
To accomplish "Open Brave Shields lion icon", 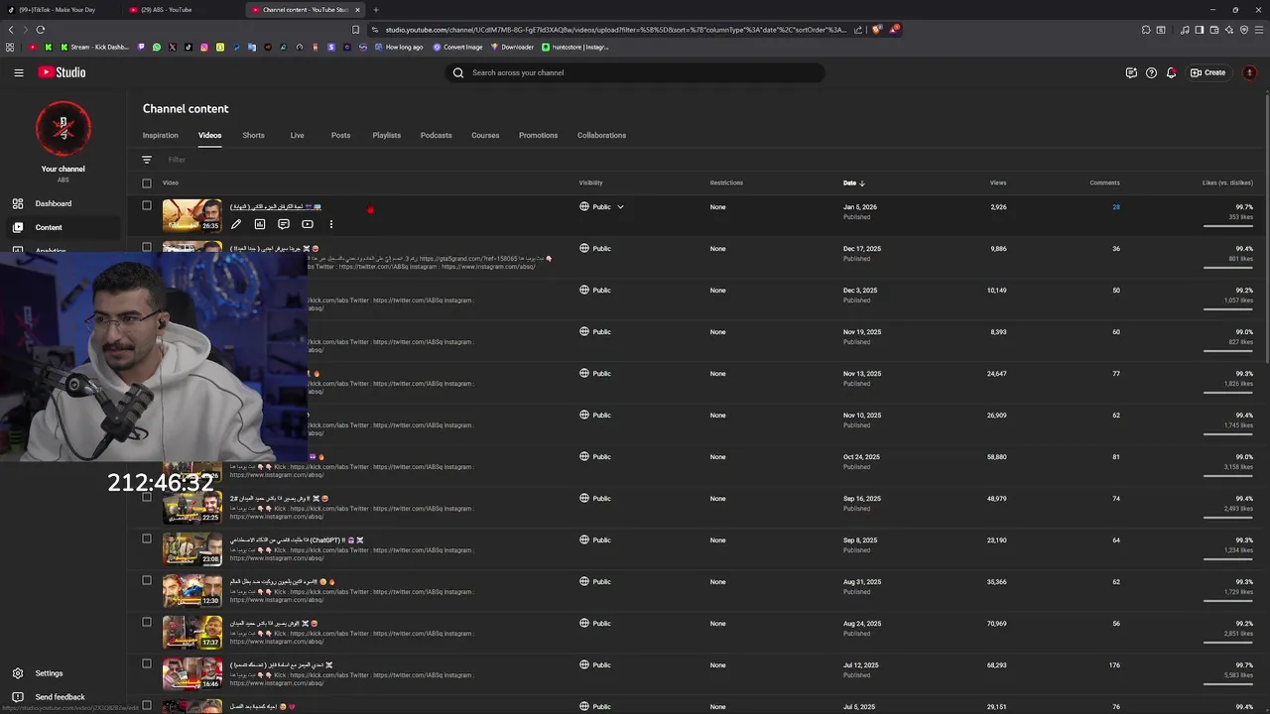I will [x=877, y=30].
